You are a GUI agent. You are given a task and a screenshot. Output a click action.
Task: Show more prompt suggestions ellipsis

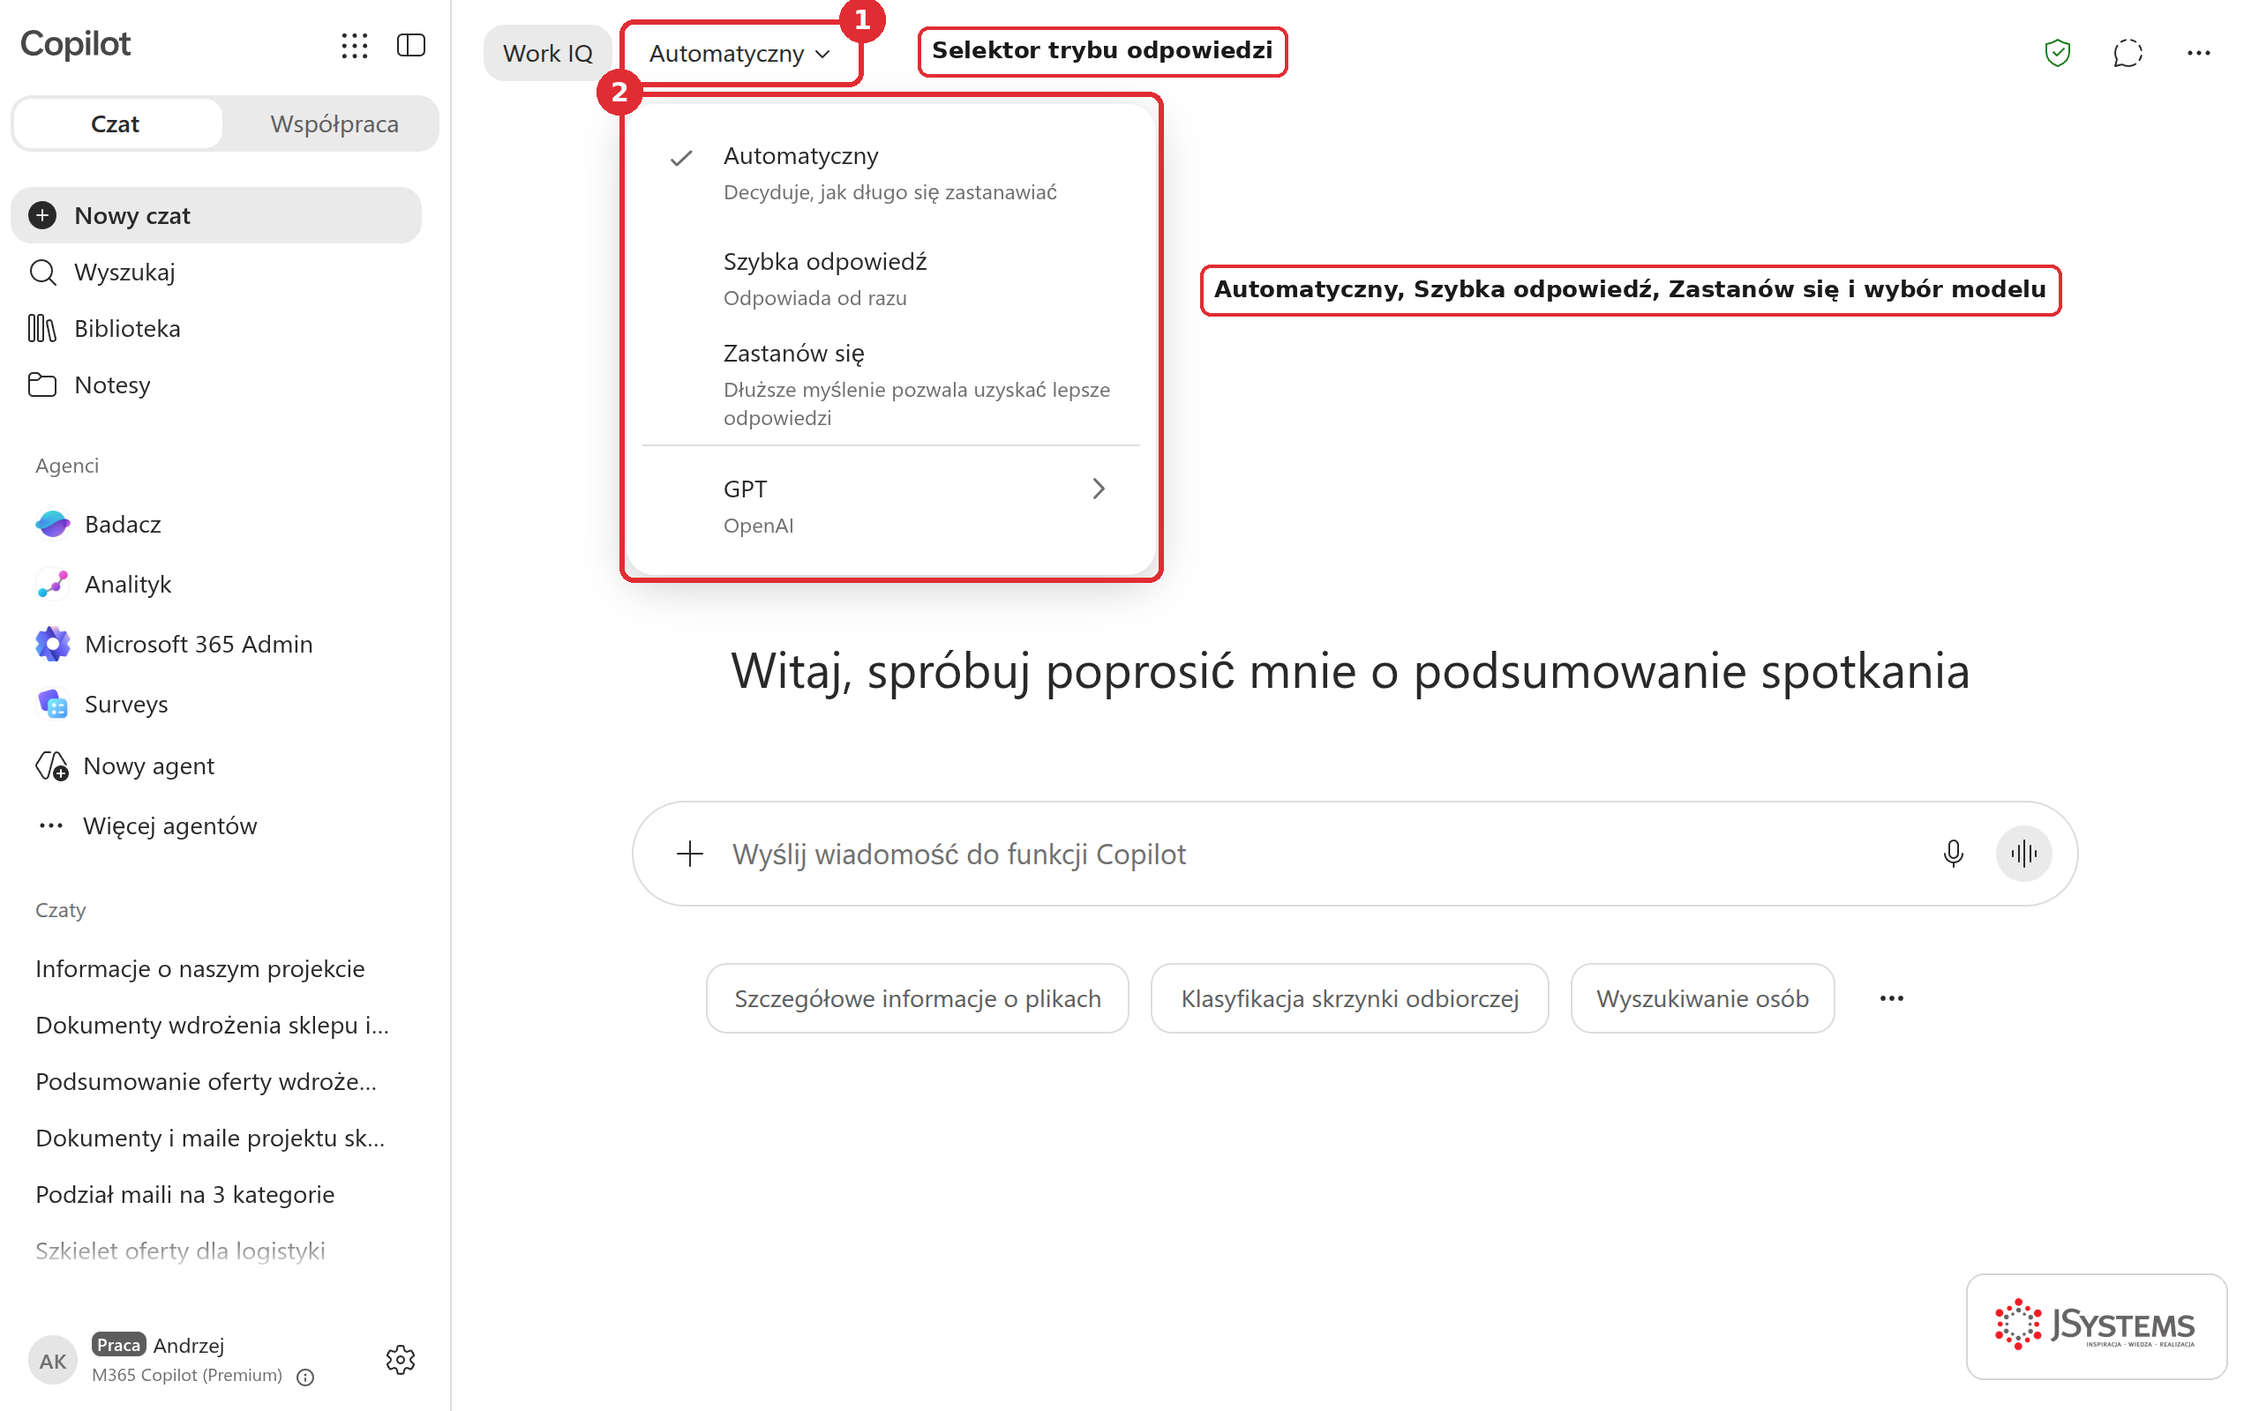[1891, 998]
